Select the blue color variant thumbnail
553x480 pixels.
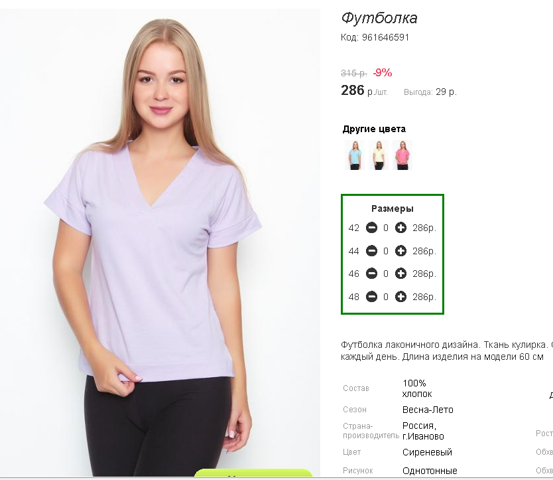pos(355,155)
